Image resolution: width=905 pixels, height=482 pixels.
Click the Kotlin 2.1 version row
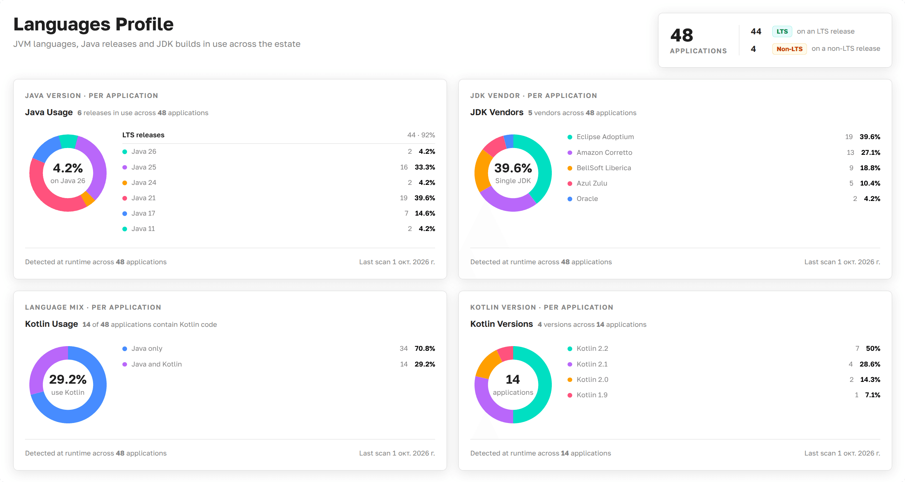click(x=724, y=364)
